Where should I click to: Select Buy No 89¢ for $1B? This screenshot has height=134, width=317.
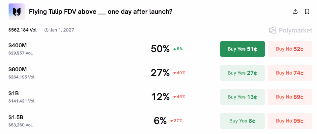[x=290, y=97]
